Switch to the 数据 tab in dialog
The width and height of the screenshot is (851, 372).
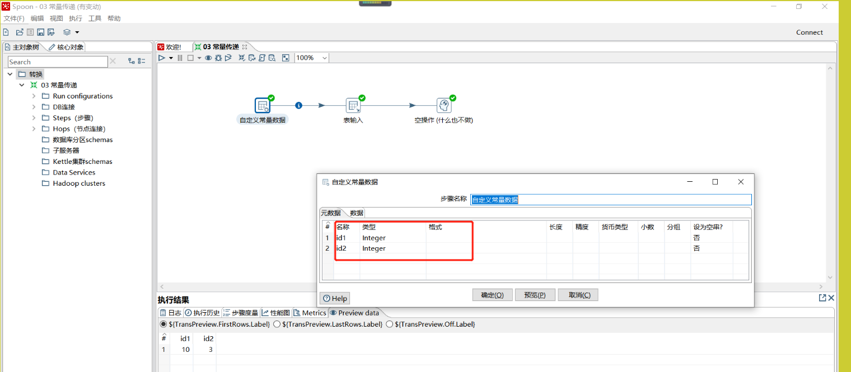pyautogui.click(x=357, y=213)
